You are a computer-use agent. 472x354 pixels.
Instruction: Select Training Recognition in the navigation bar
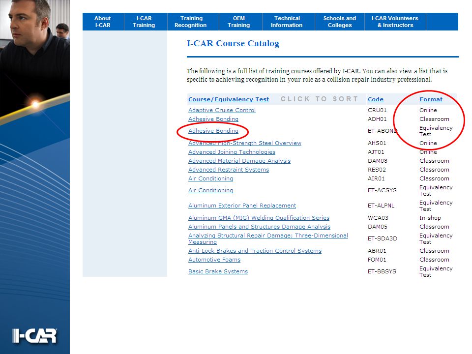pyautogui.click(x=191, y=22)
